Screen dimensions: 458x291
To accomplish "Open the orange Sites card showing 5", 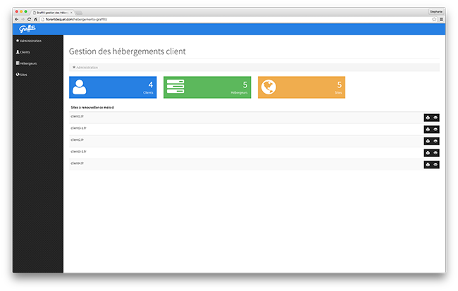I will click(302, 87).
